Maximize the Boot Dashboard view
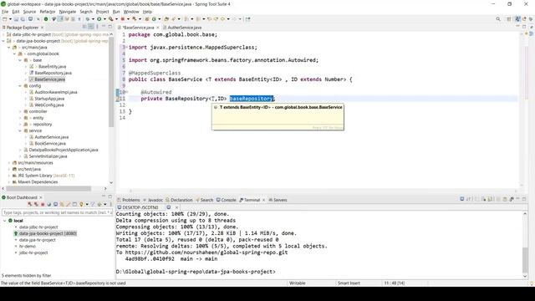The width and height of the screenshot is (535, 301). 110,196
